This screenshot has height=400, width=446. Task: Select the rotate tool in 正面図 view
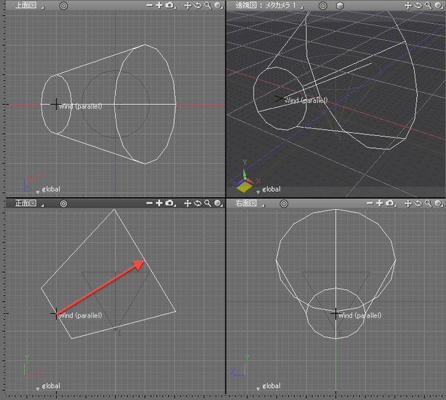tap(198, 204)
